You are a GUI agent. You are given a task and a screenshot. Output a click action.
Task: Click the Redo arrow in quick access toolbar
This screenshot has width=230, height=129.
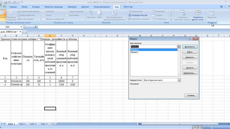(x=15, y=2)
